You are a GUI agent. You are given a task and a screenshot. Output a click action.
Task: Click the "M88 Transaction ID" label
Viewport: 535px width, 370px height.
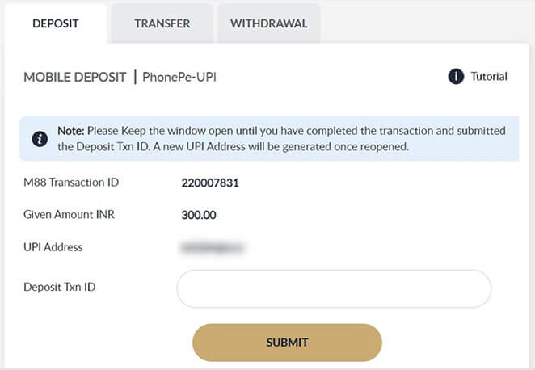click(71, 183)
